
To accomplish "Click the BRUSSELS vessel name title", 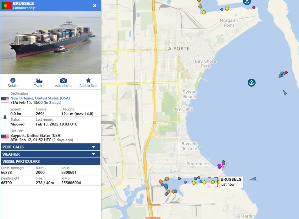I will click(x=23, y=3).
